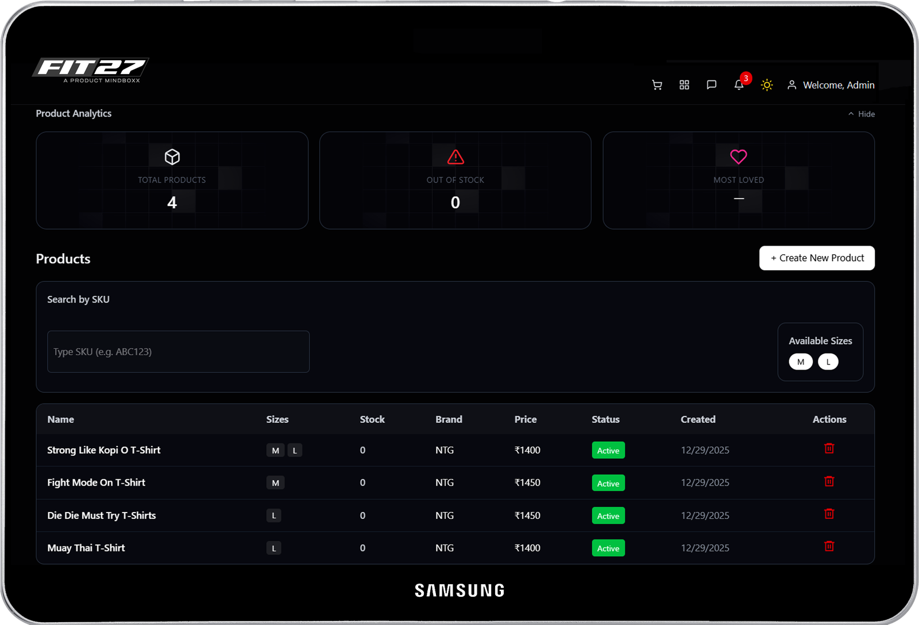919x625 pixels.
Task: Open the notifications bell
Action: (739, 85)
